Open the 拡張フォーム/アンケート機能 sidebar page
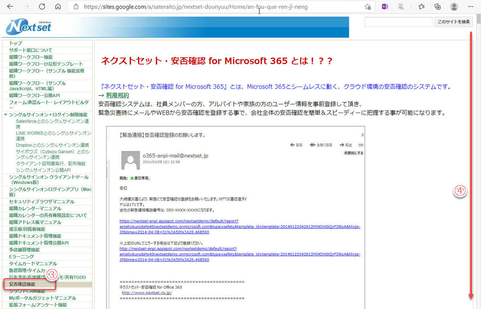 38,305
